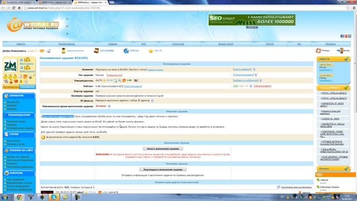Click the РЕКЛАМОДАТЕЛЮ sidebar section header
The image size is (357, 201).
pyautogui.click(x=19, y=115)
